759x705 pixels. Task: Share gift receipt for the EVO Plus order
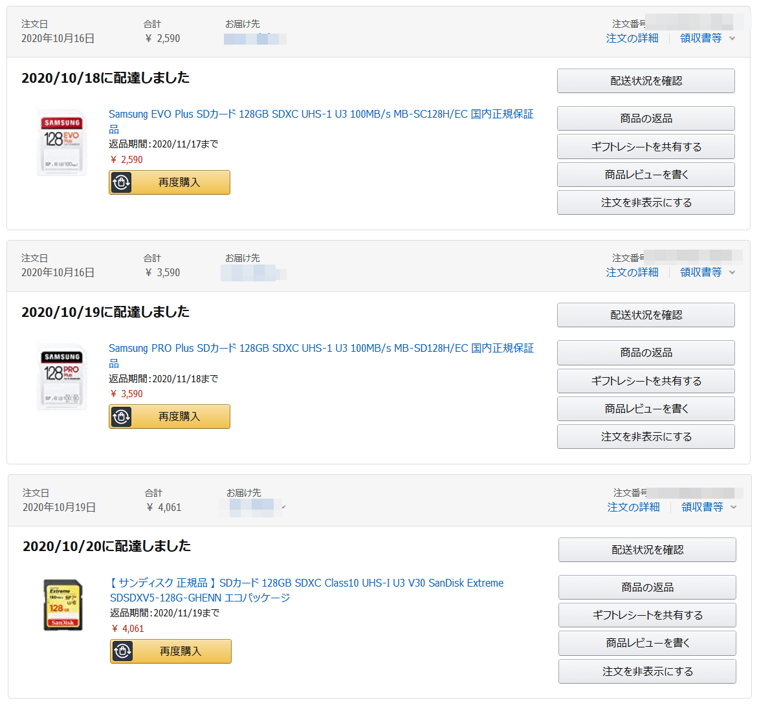(646, 147)
